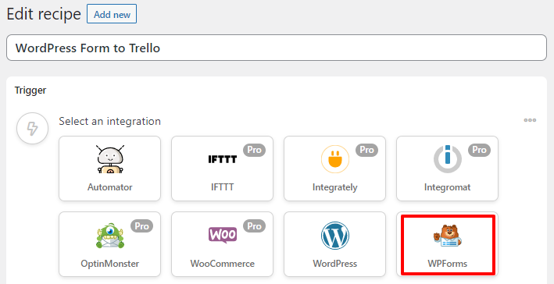Click the WordPress label text
Screen dimensions: 554x284
335,264
